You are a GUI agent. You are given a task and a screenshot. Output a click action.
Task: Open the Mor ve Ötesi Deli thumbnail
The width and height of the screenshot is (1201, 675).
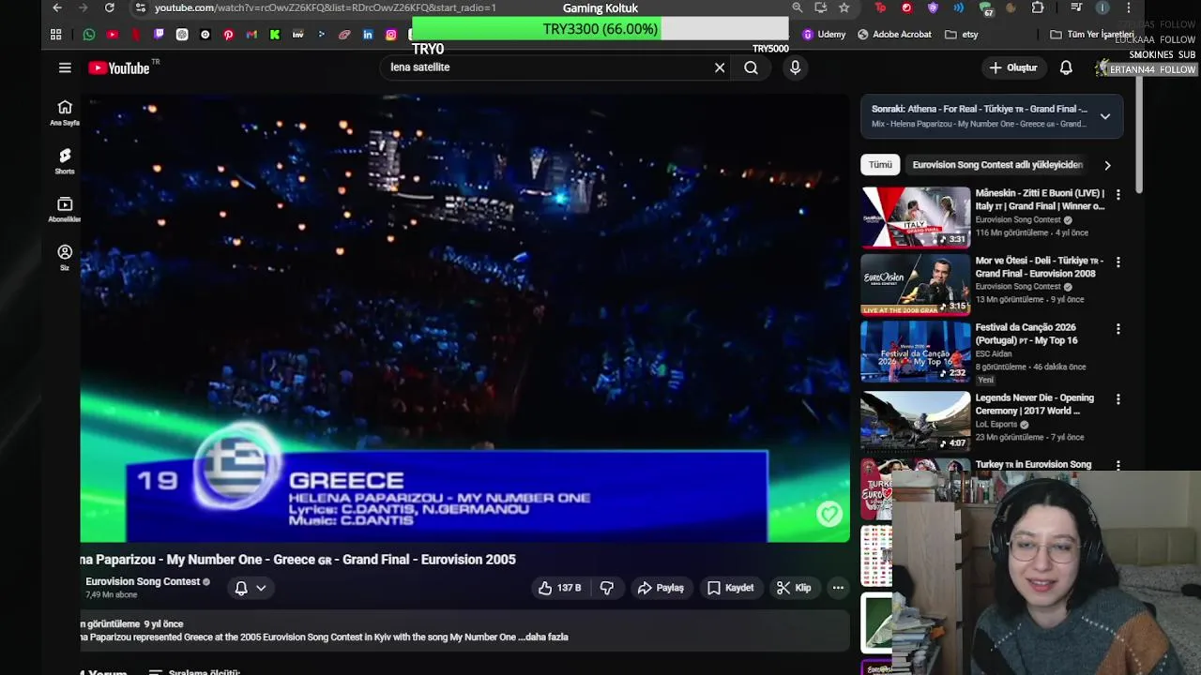coord(916,285)
